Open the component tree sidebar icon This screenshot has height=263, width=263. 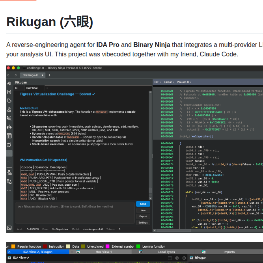coord(9,181)
